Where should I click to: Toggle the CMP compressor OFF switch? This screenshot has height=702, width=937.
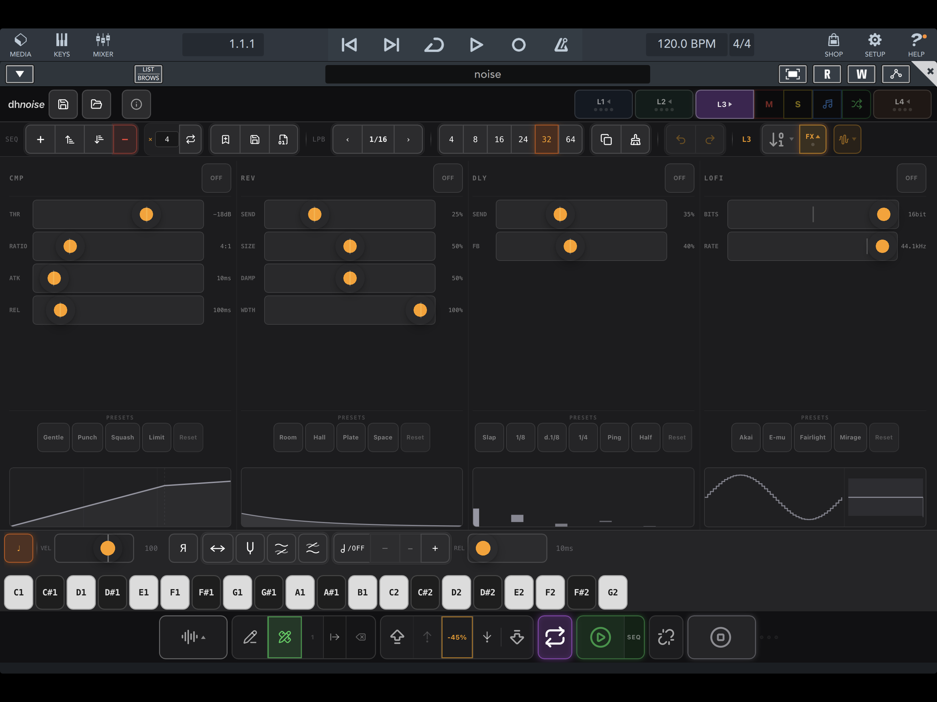click(x=216, y=178)
